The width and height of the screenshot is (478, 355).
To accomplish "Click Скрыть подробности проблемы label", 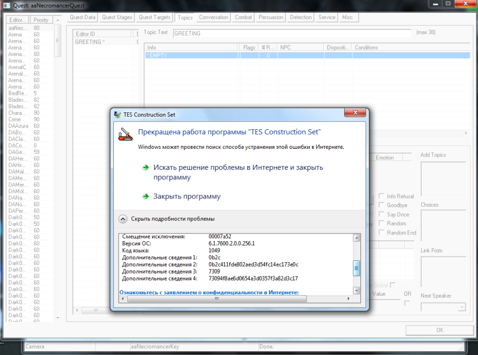I will 173,219.
